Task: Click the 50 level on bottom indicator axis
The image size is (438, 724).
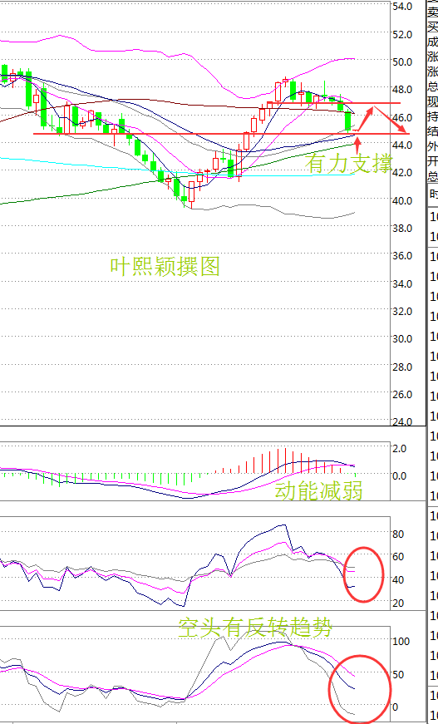Action: click(x=398, y=675)
